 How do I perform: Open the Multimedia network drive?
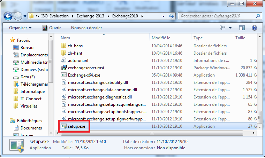30,62
